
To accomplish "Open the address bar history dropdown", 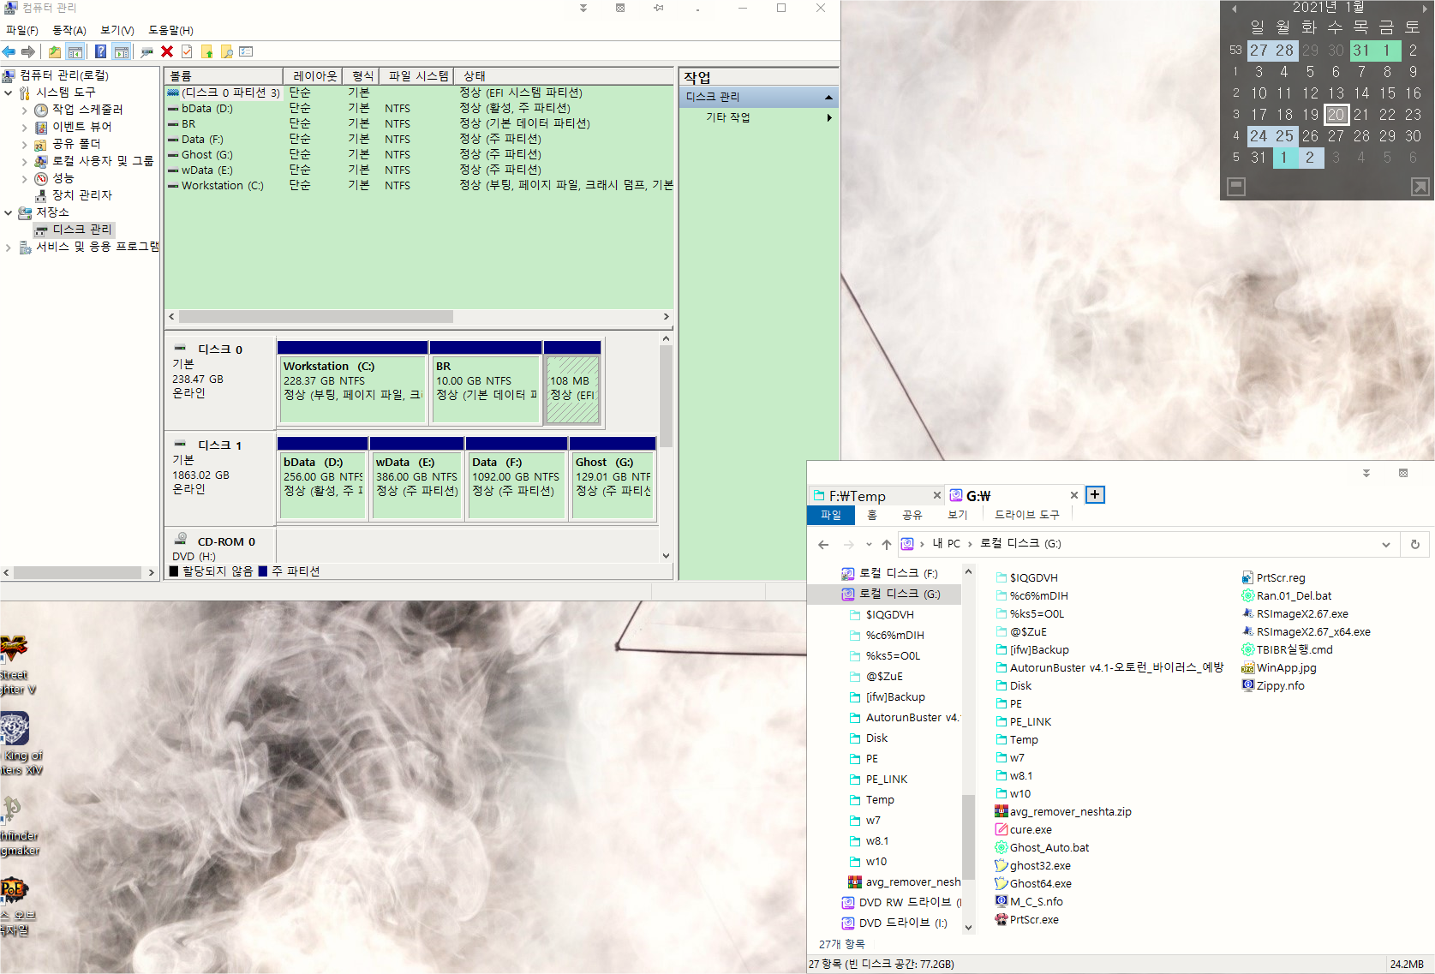I will tap(1386, 544).
